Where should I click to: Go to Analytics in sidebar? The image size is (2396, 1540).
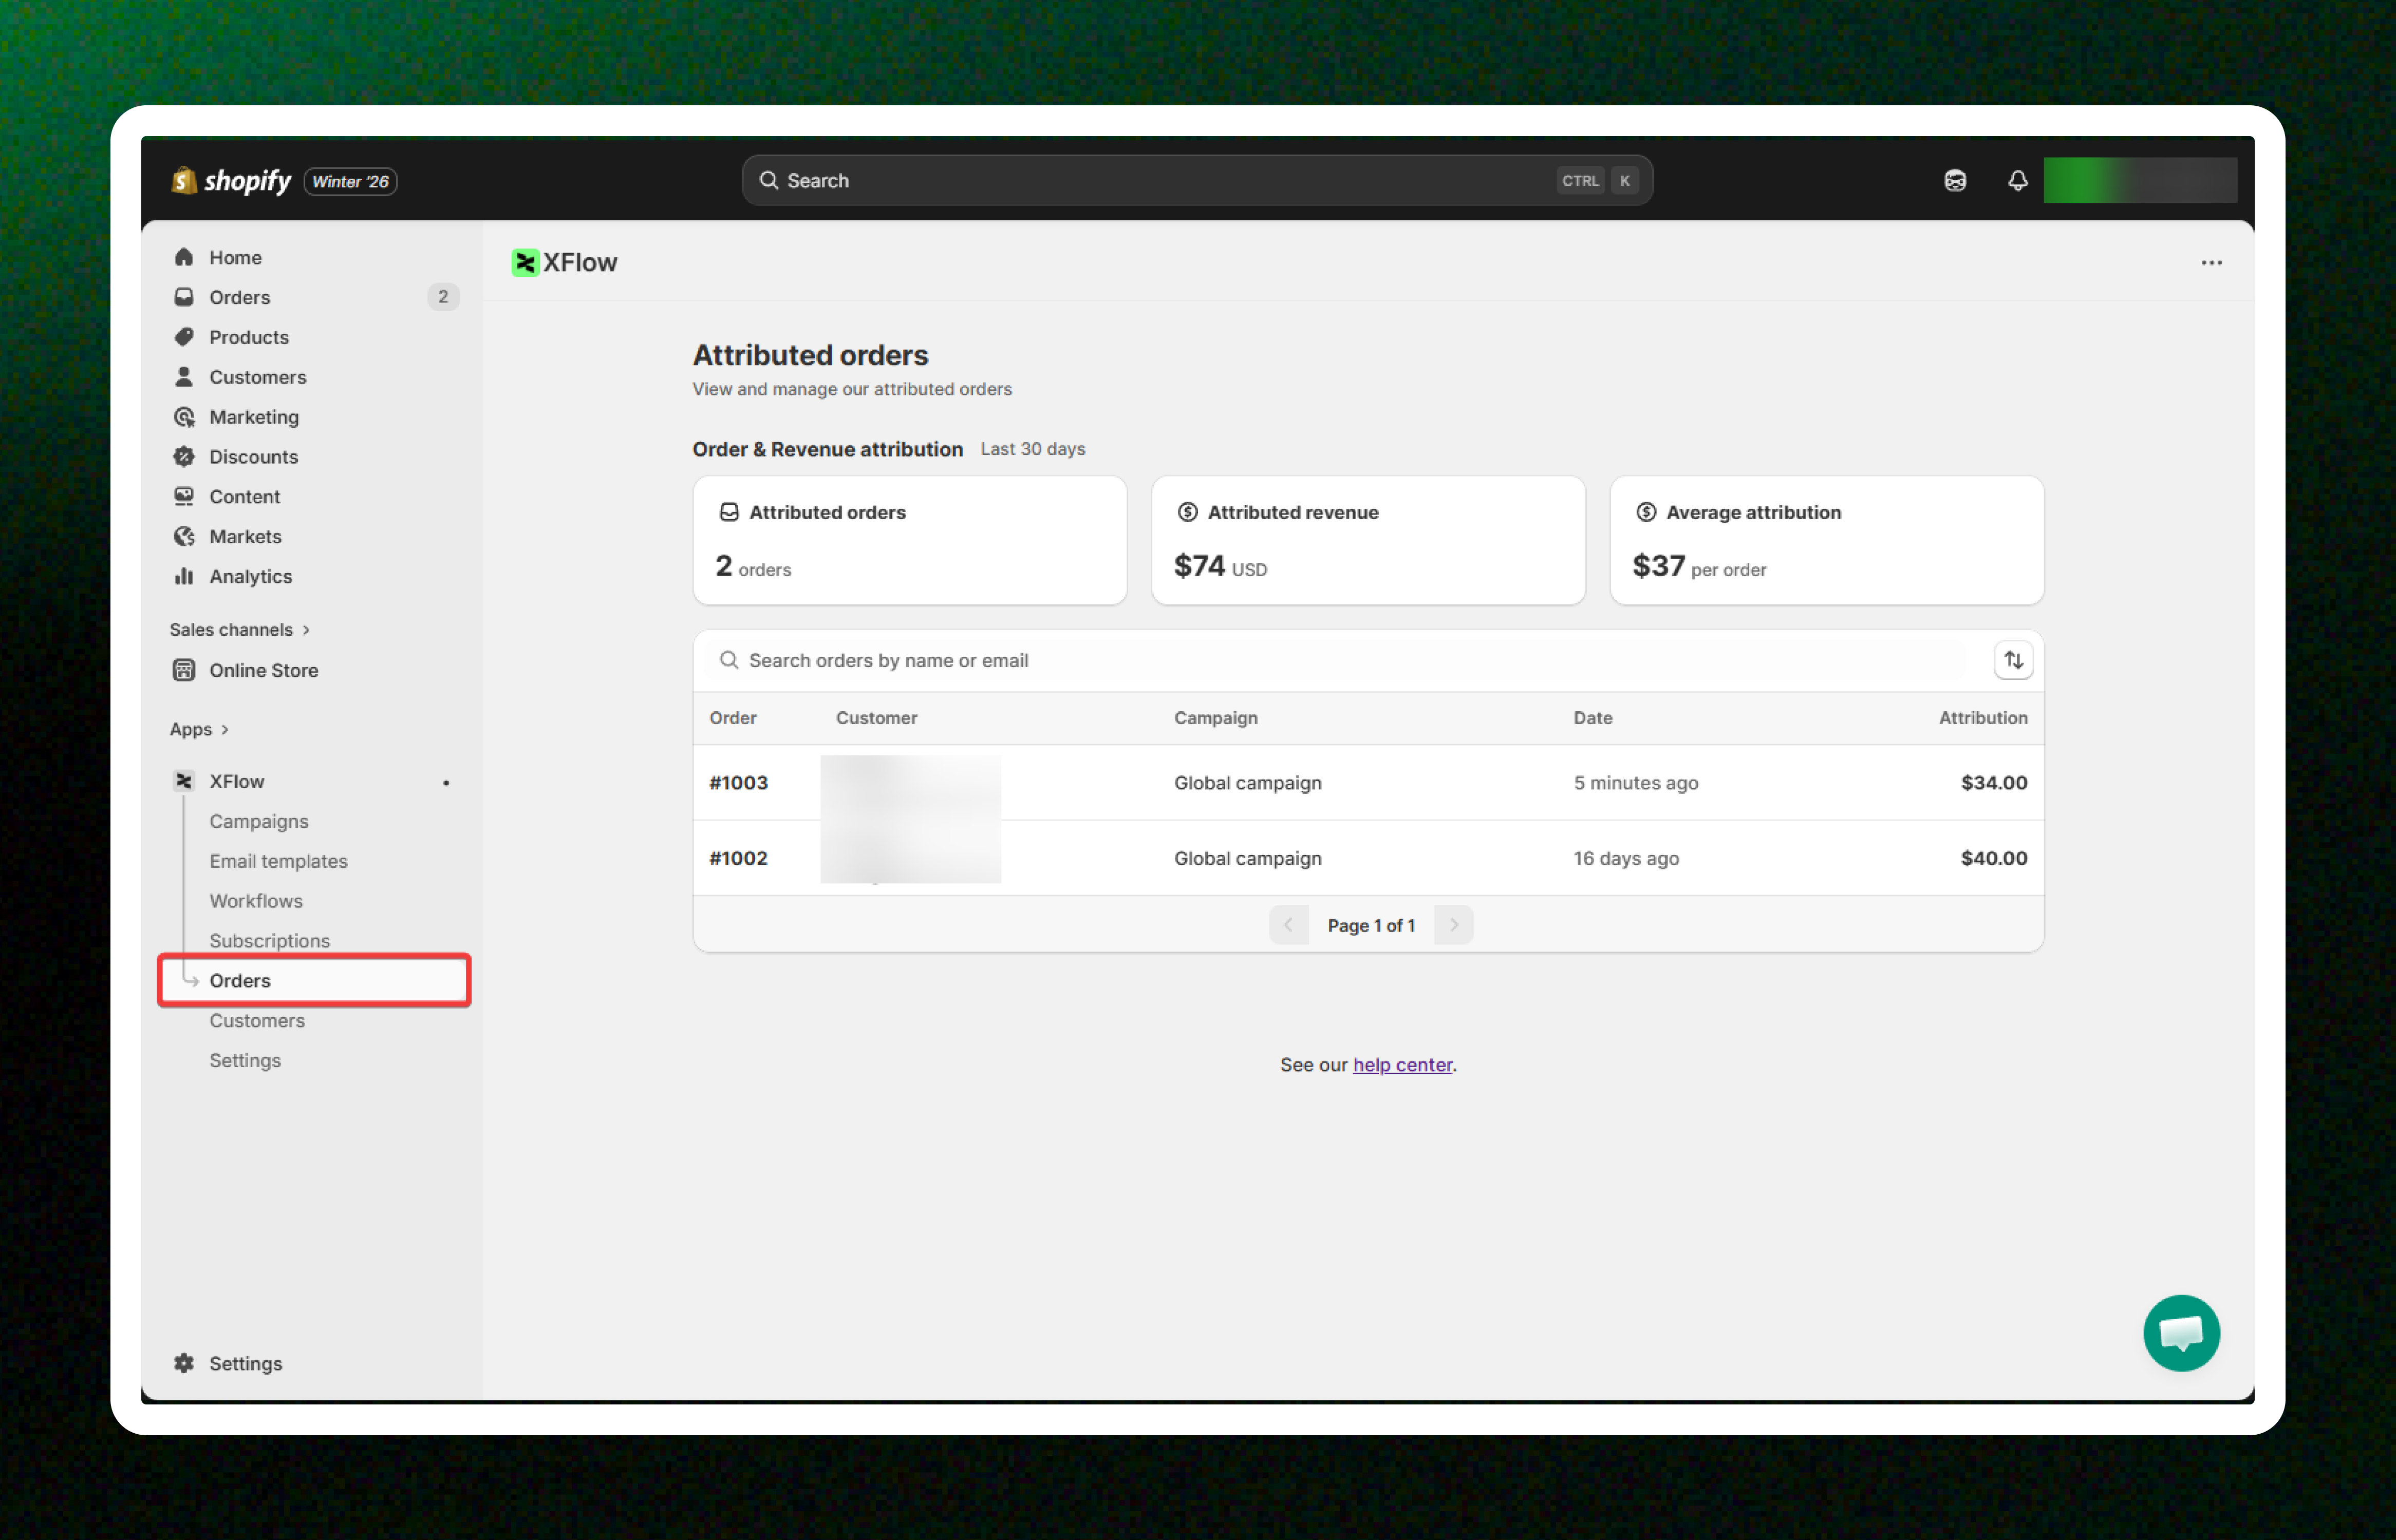(250, 576)
